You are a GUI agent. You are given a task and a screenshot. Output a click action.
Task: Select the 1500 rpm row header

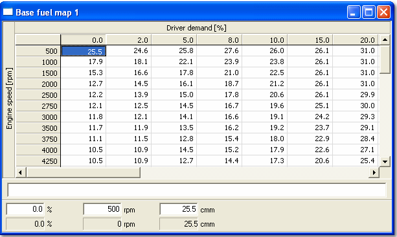coord(38,73)
